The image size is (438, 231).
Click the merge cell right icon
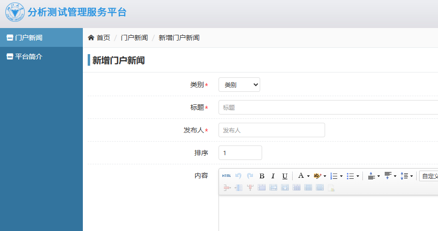pos(273,188)
